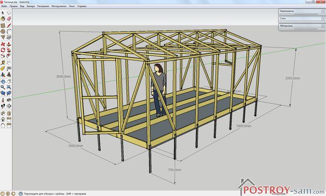
Task: Open the Камера menu
Action: coord(31,7)
